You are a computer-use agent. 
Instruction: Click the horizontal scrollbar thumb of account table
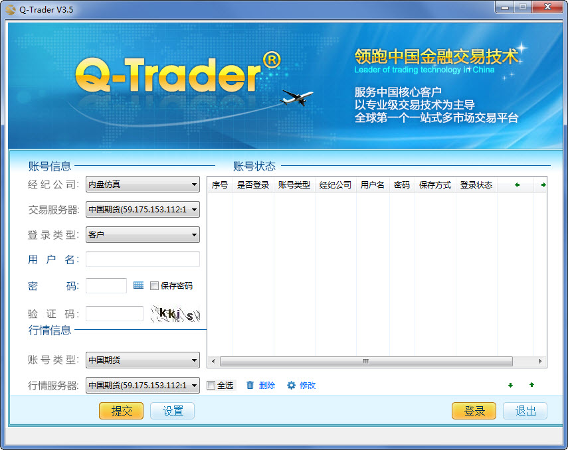tap(366, 361)
